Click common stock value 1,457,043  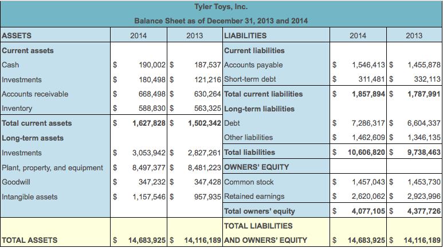pos(368,182)
